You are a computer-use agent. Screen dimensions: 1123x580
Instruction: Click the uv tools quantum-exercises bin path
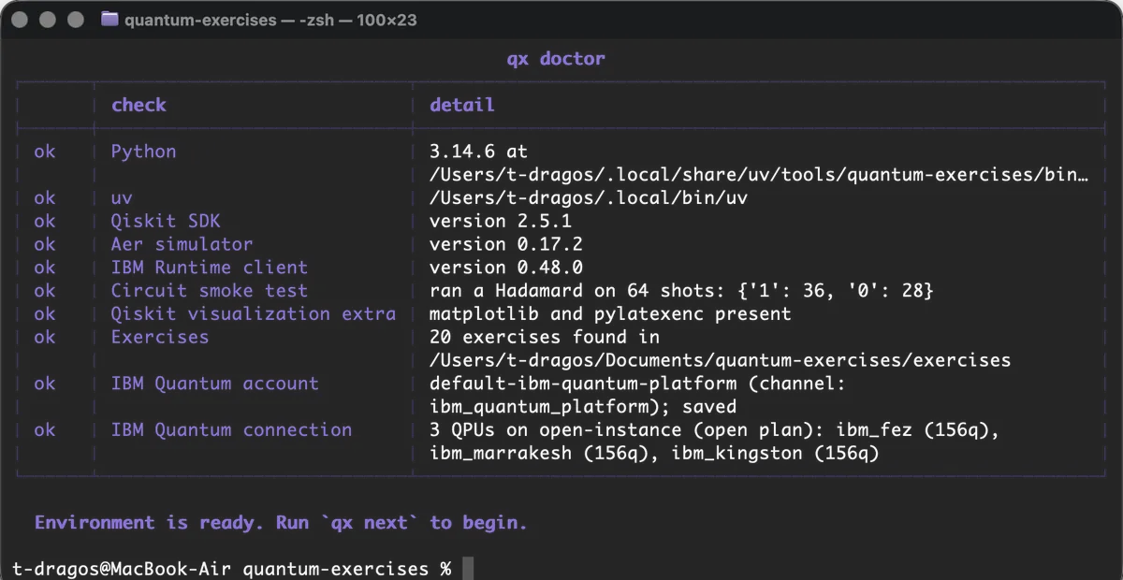click(x=759, y=174)
